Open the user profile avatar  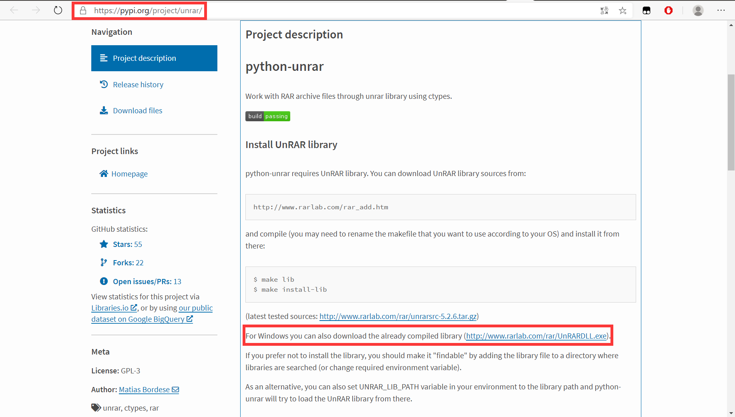[x=698, y=11]
